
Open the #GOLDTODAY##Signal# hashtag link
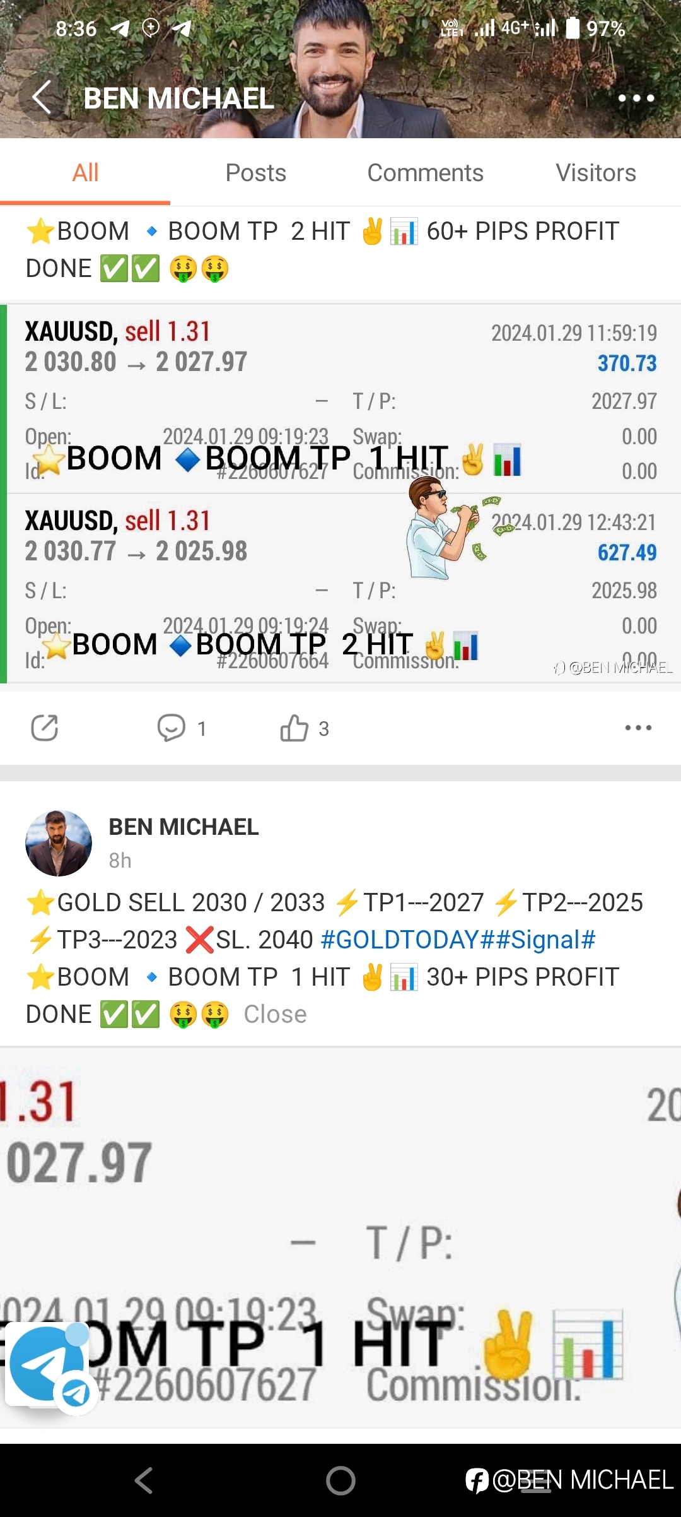pyautogui.click(x=458, y=940)
